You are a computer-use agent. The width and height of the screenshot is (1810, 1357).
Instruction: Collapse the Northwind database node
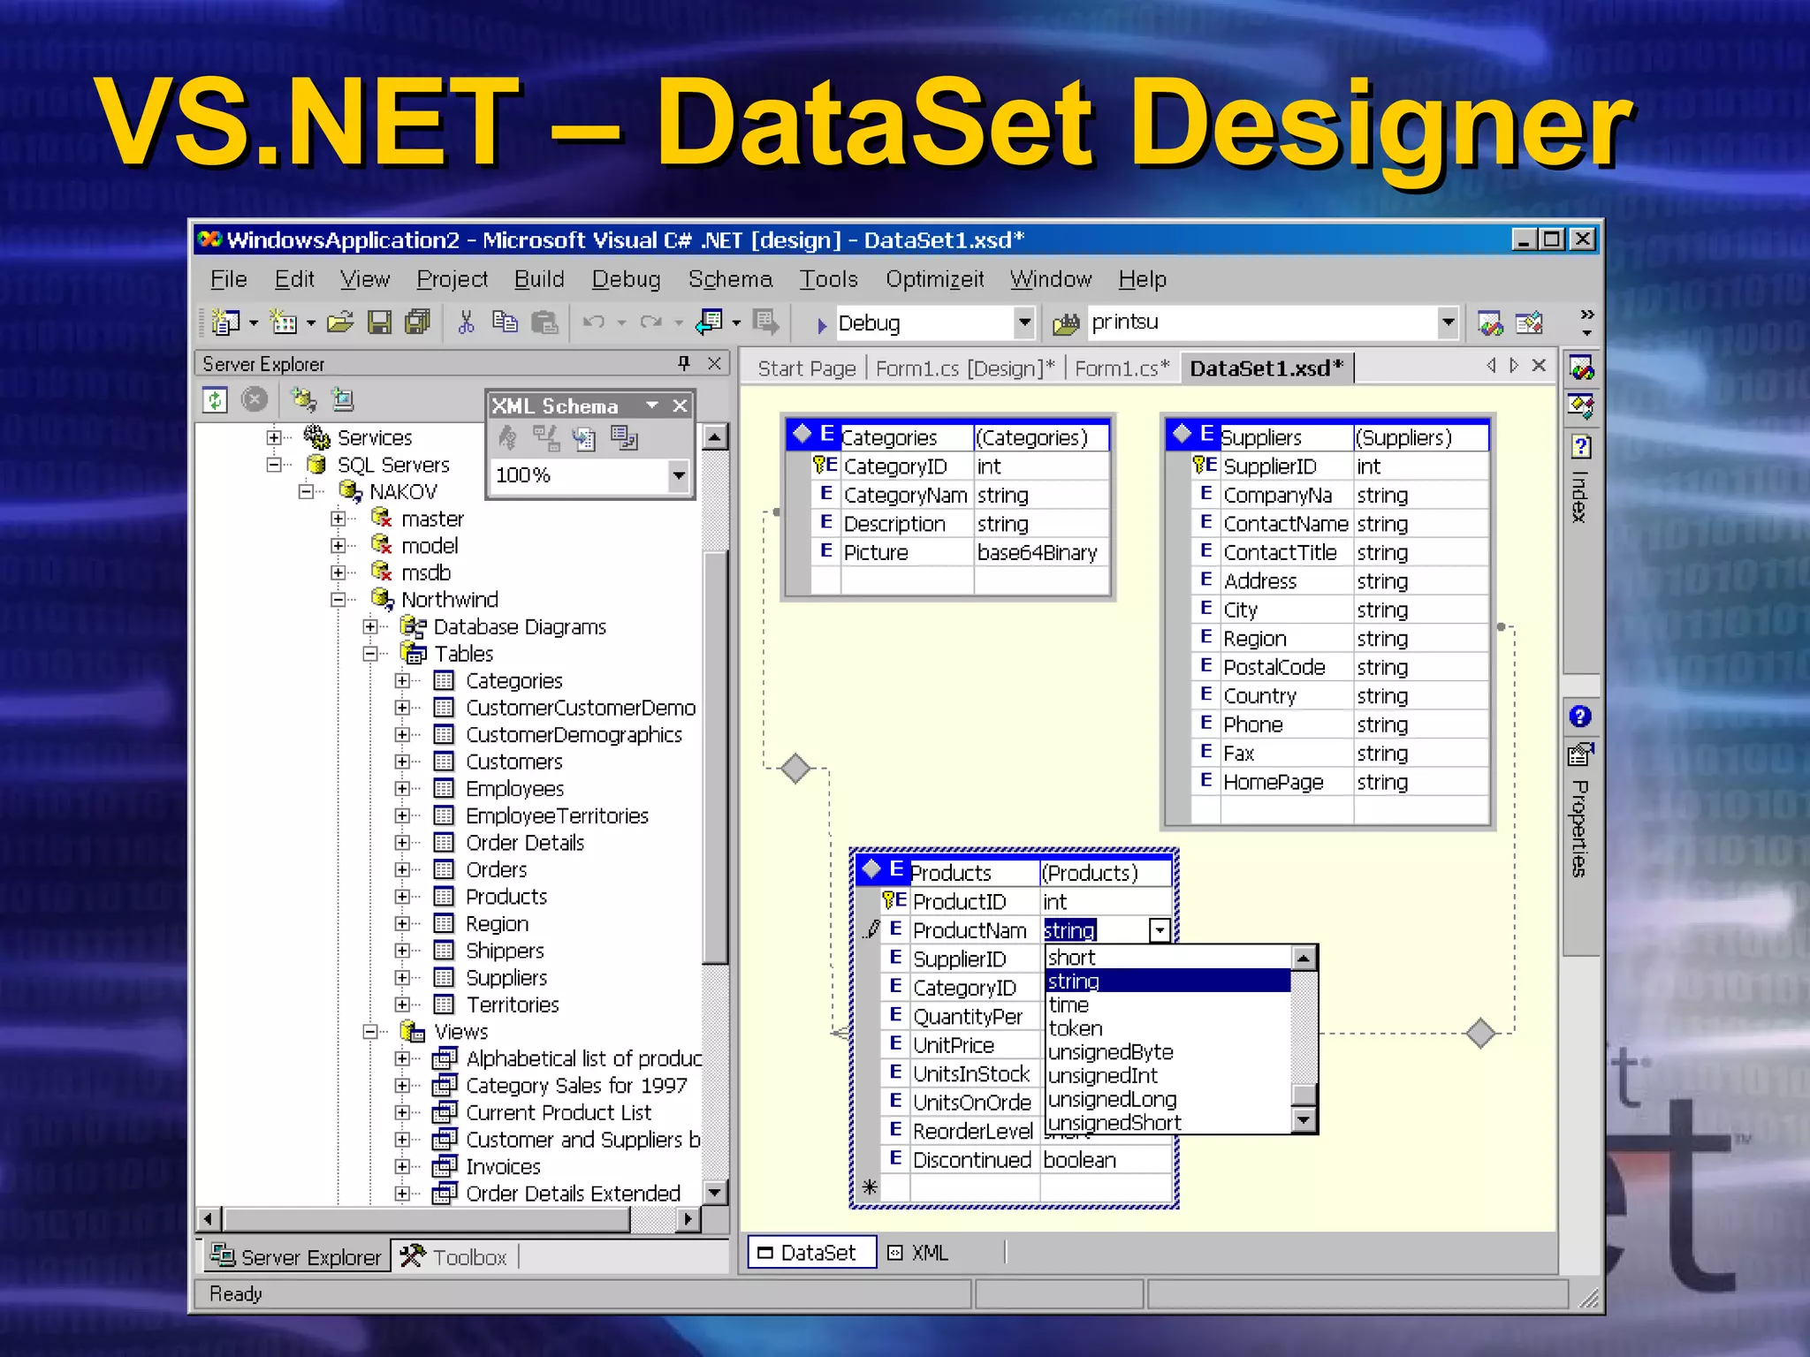point(338,600)
